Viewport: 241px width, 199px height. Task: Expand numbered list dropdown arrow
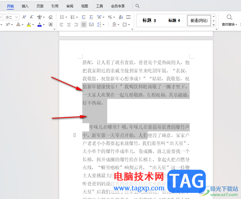(x=77, y=17)
